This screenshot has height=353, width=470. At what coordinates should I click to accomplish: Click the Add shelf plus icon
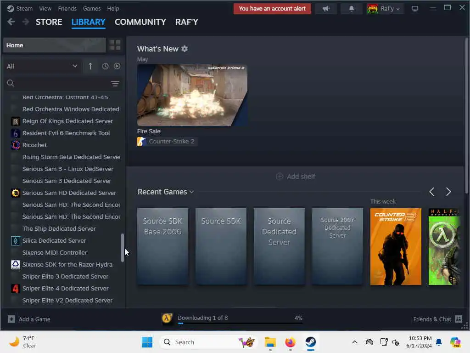280,176
